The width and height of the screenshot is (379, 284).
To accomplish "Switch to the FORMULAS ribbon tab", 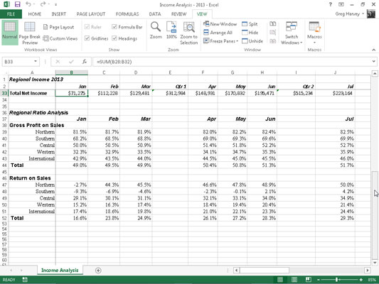I will coord(127,14).
